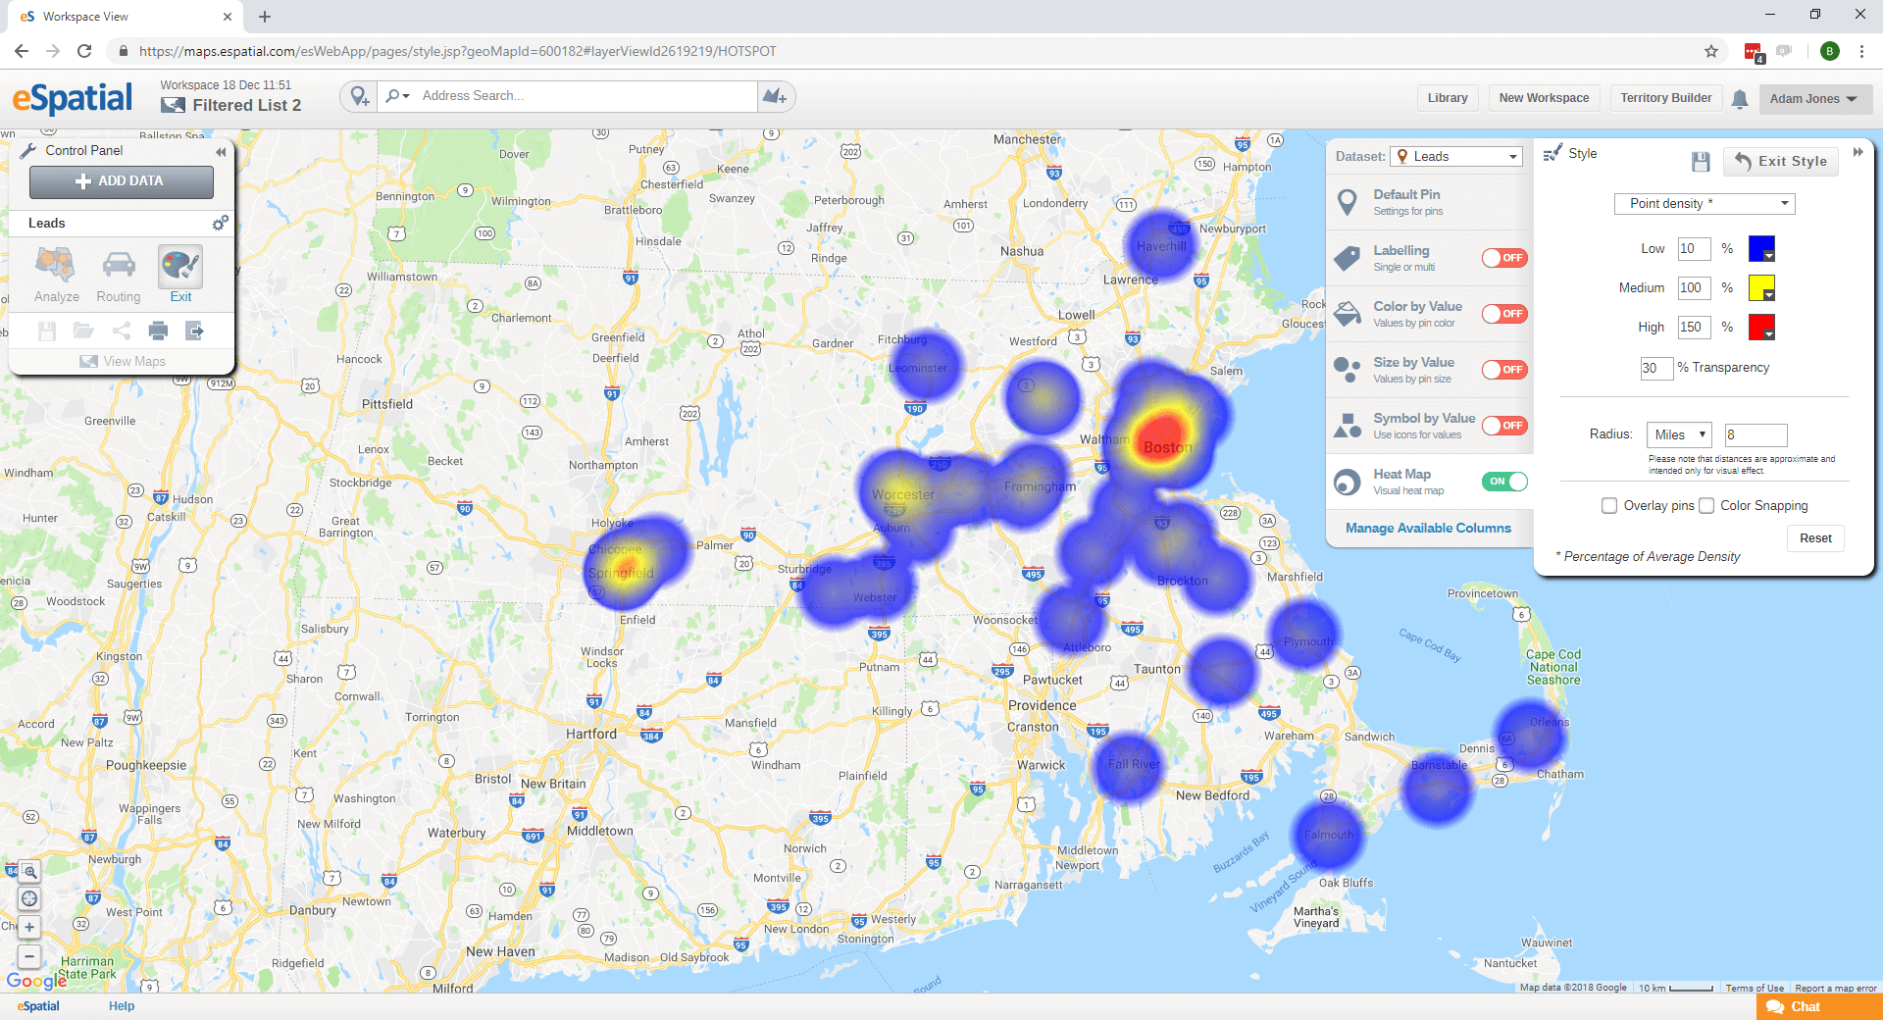Click the Library menu button
Screen dimensions: 1883x1020
[x=1448, y=98]
